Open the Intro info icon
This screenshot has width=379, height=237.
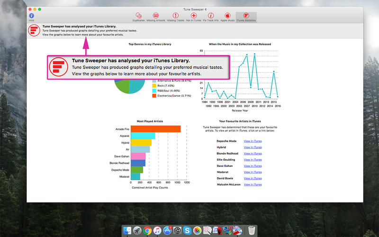[31, 16]
